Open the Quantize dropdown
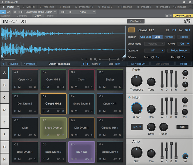The height and width of the screenshot is (165, 193). pos(154,51)
